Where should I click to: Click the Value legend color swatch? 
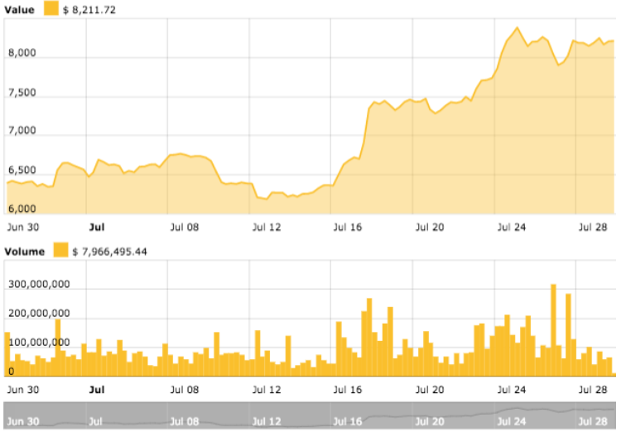(51, 8)
